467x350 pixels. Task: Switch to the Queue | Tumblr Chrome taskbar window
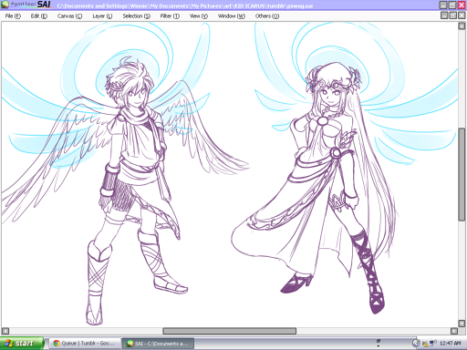coord(85,344)
